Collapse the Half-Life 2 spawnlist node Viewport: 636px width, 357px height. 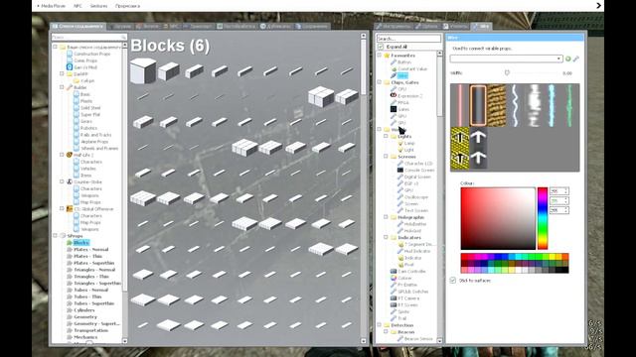point(62,155)
